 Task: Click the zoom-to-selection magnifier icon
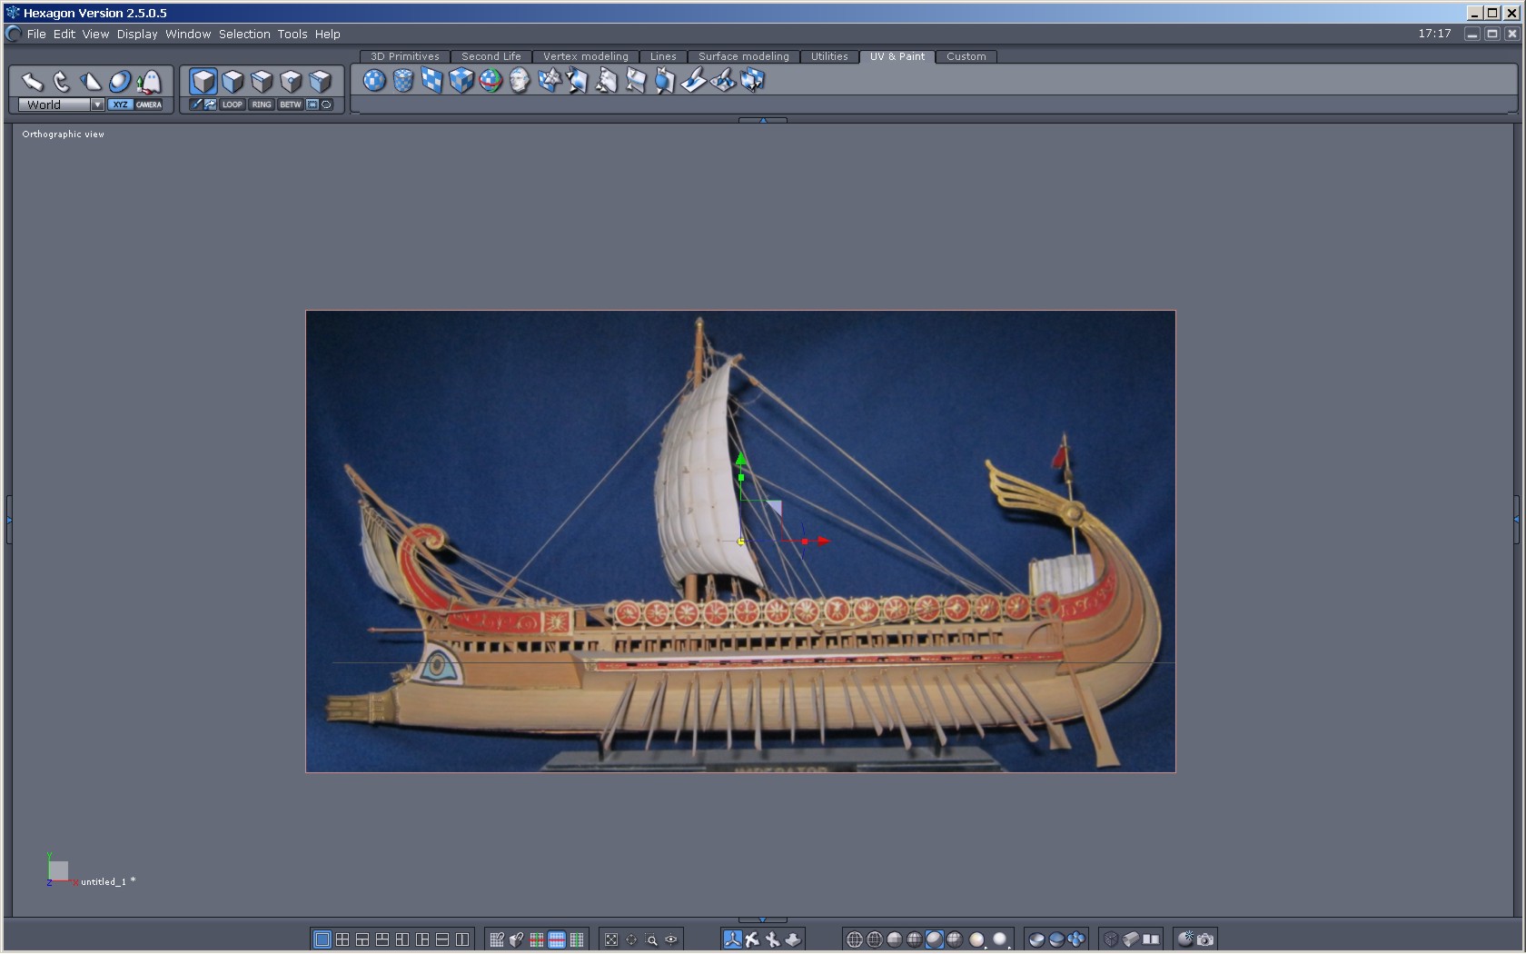click(x=651, y=939)
